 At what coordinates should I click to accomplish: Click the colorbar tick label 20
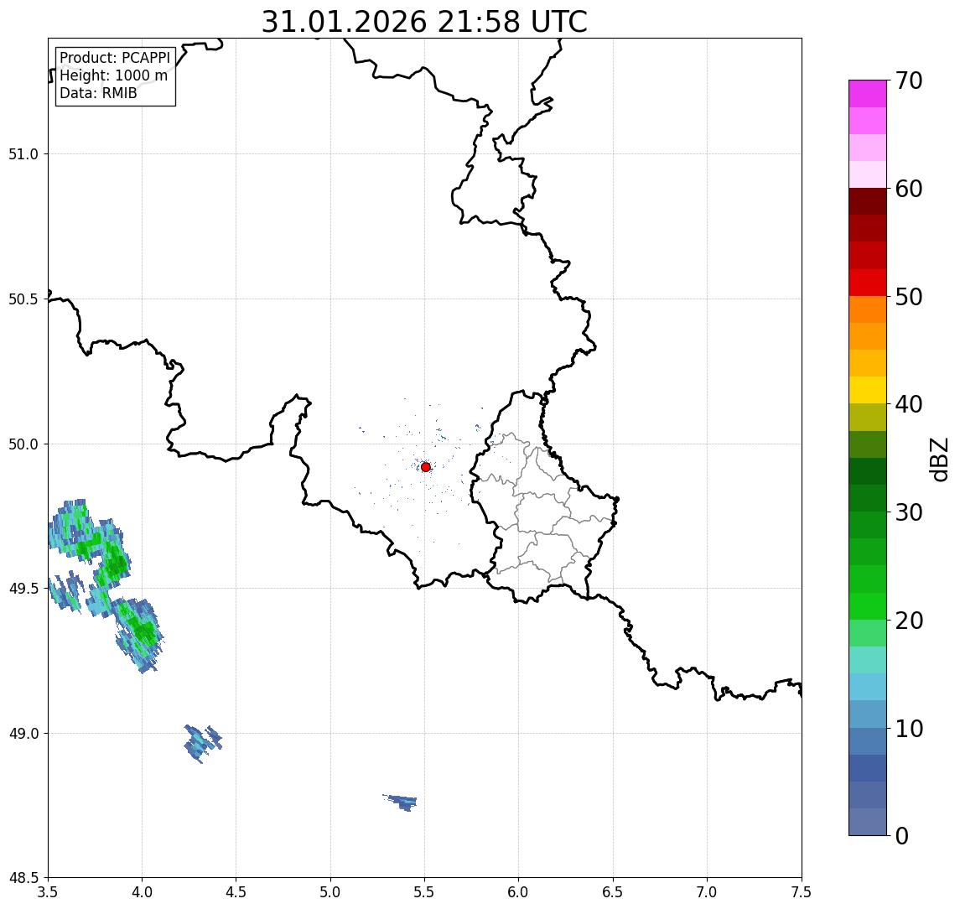click(909, 621)
